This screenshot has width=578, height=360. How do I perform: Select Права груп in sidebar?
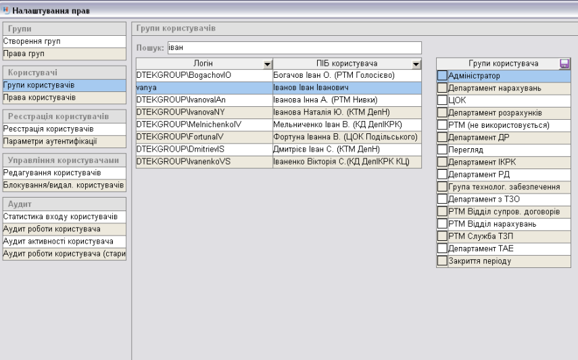[64, 53]
